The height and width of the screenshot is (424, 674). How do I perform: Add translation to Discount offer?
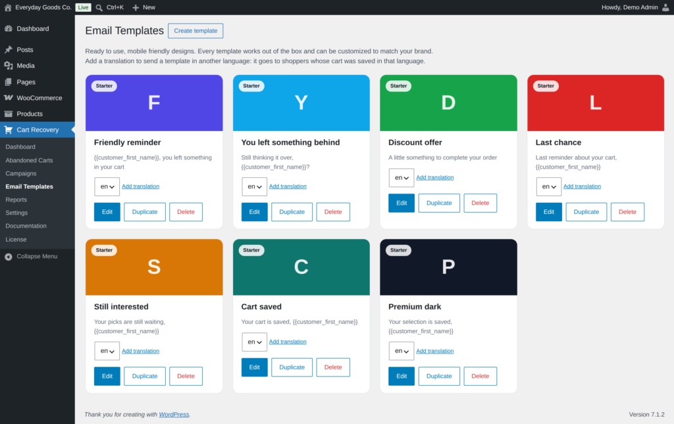(434, 177)
